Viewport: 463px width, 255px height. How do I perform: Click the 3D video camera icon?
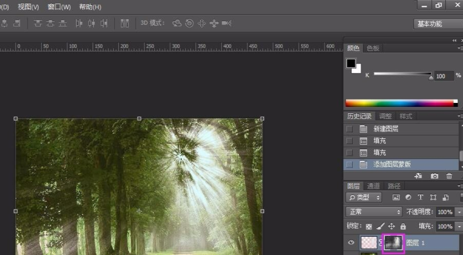226,23
